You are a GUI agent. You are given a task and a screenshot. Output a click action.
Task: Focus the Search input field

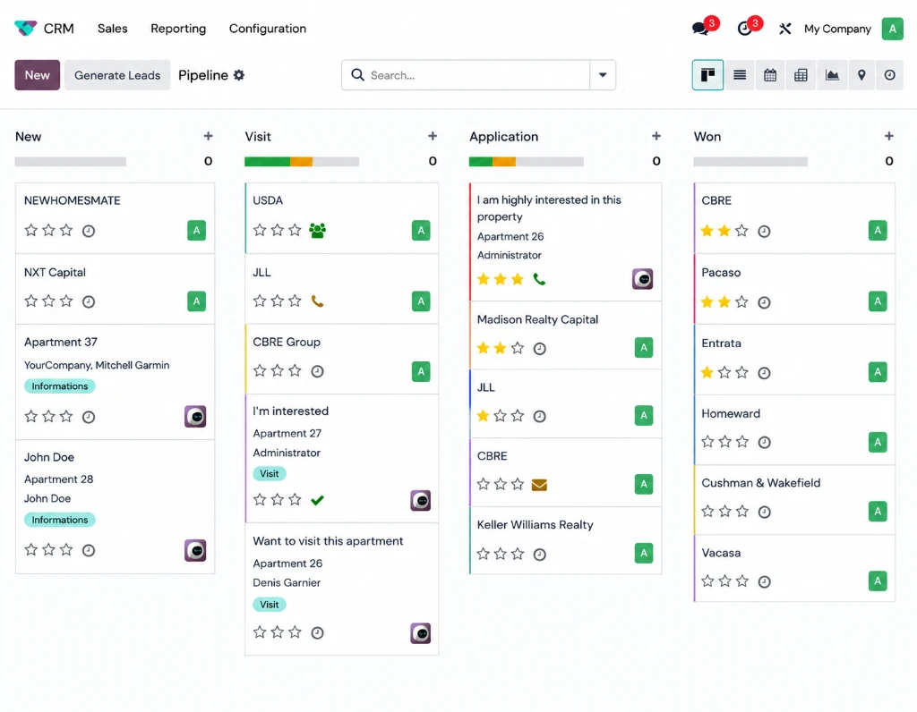[x=478, y=75]
